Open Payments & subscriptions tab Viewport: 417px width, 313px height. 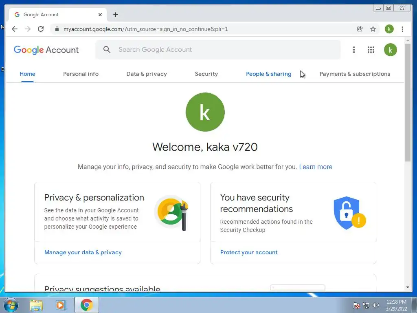pos(355,74)
